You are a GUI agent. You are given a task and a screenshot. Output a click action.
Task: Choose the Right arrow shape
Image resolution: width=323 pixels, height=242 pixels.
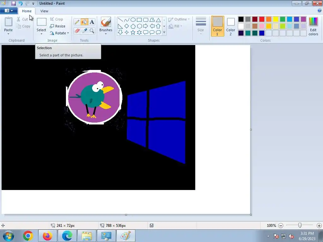pyautogui.click(x=146, y=26)
